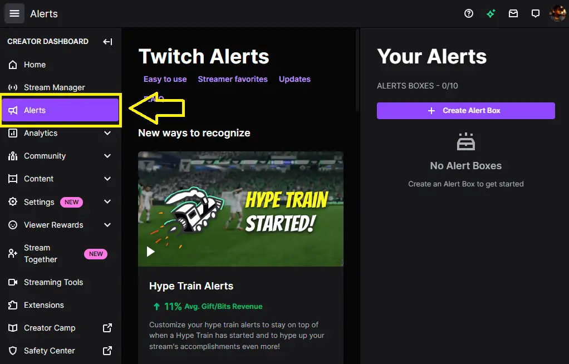Click the green sparkle icon in header
The image size is (569, 364).
click(x=490, y=13)
